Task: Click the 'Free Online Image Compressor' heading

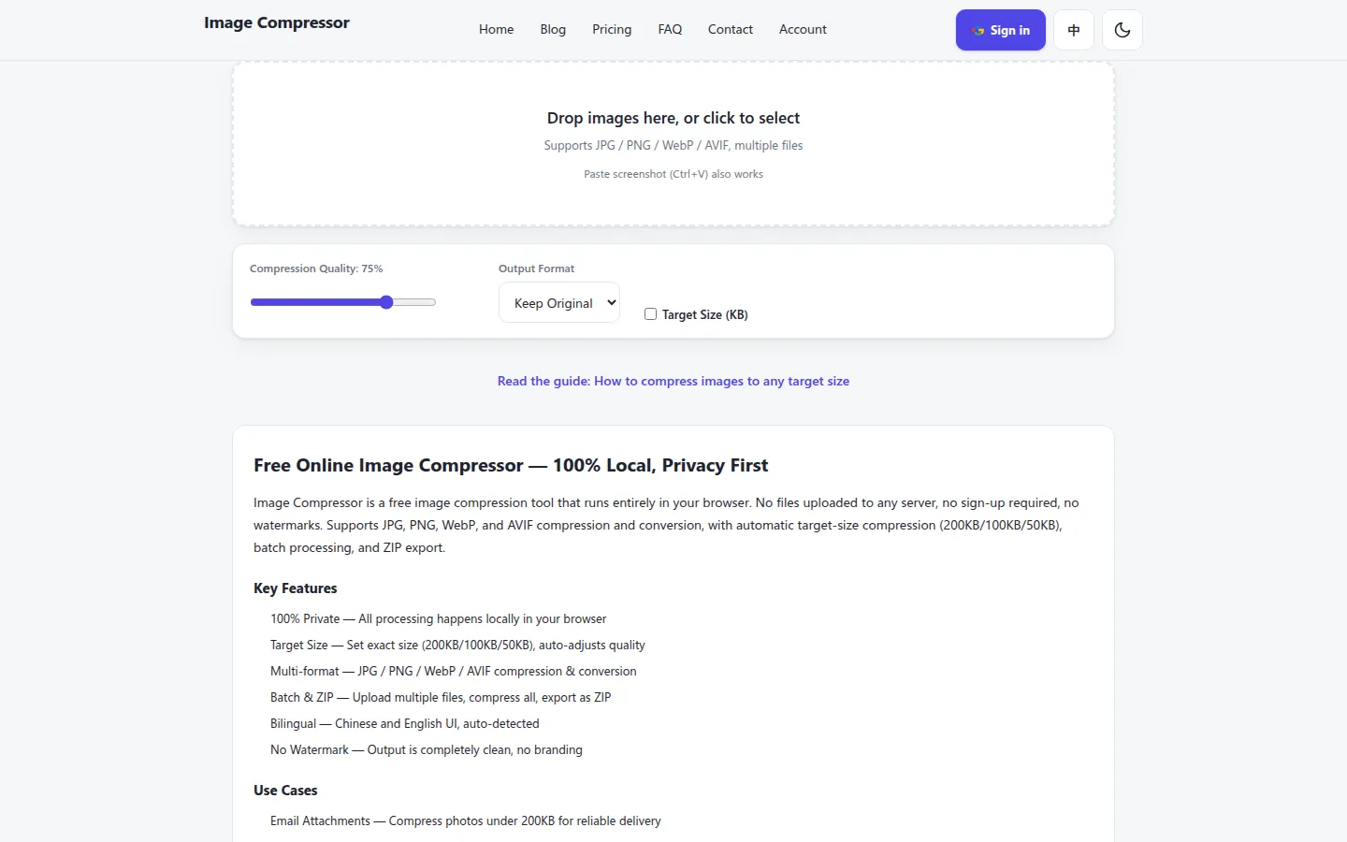Action: (x=511, y=465)
